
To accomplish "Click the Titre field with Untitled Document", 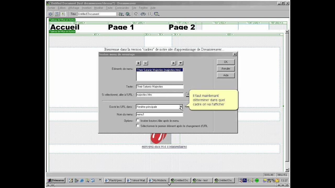I will 97,14.
